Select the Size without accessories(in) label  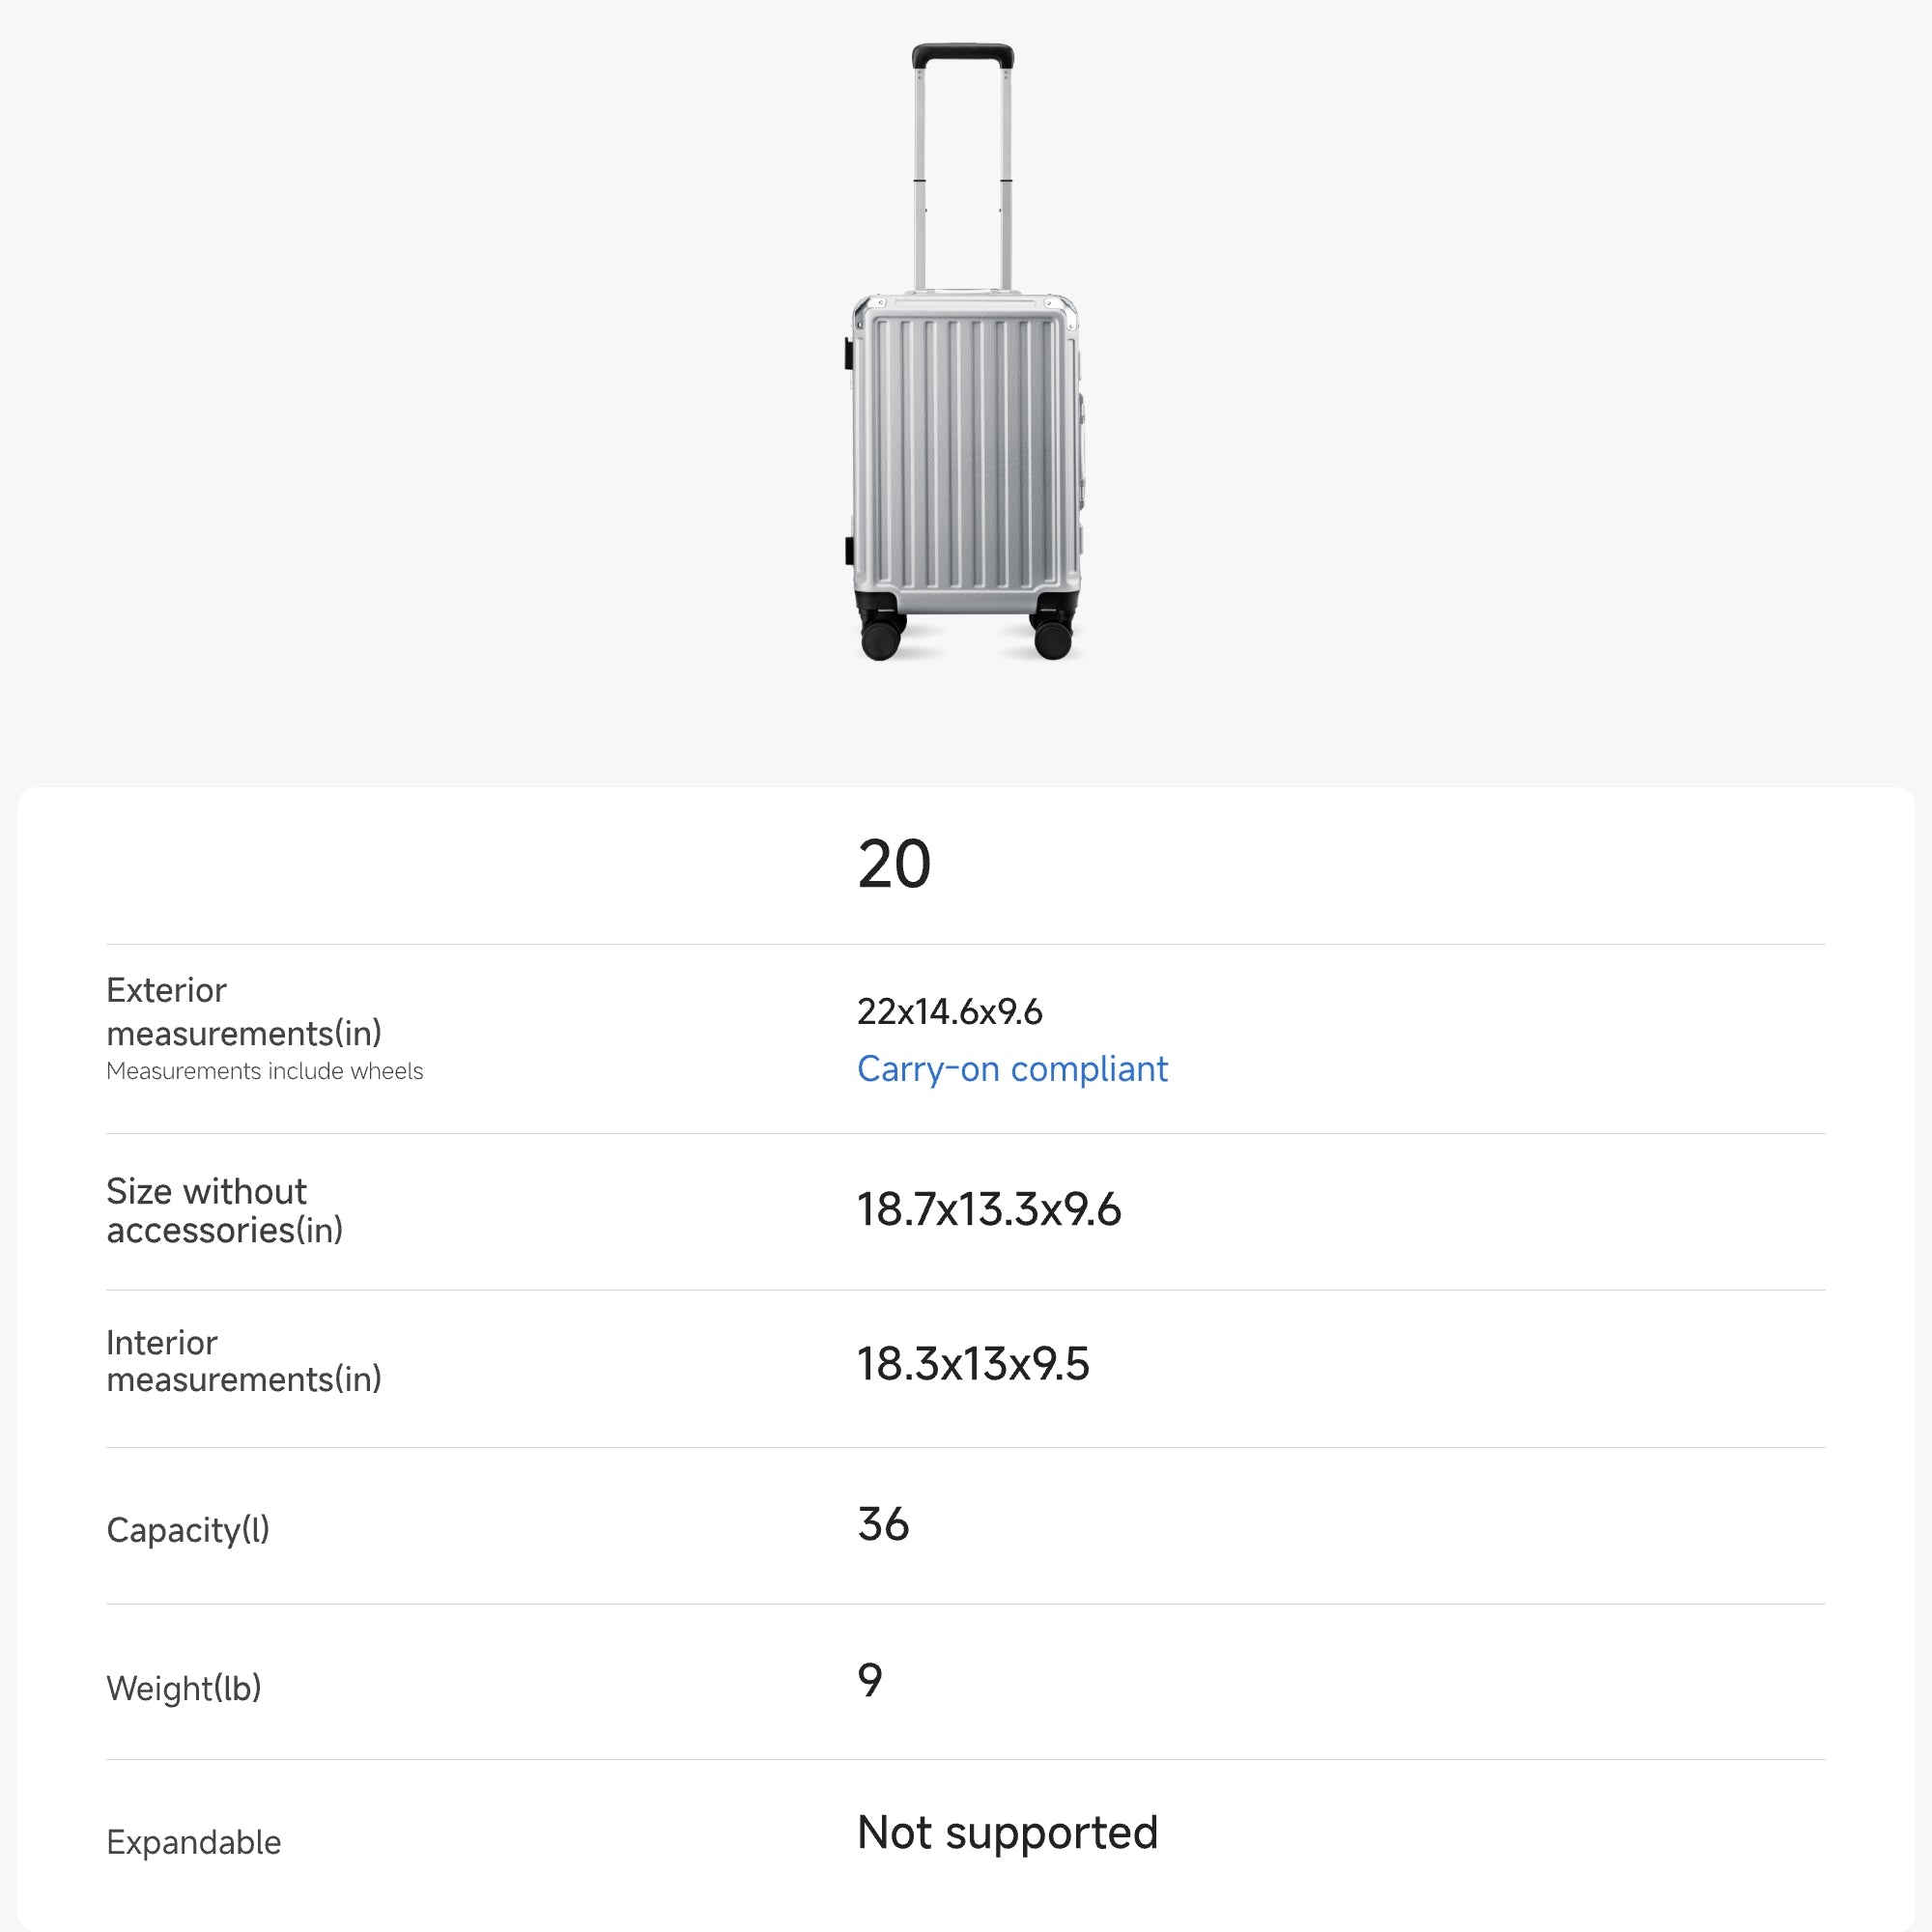224,1210
